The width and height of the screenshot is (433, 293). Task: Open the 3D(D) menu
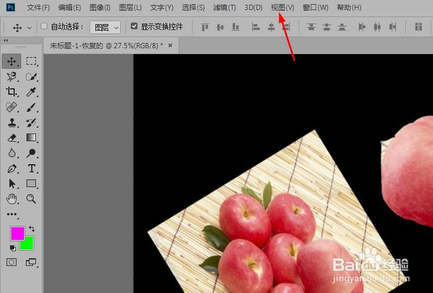point(253,8)
